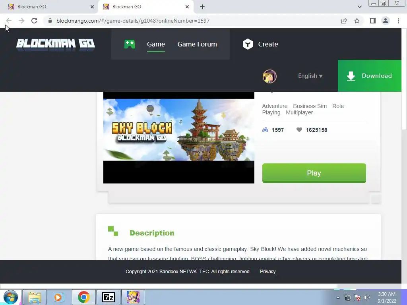Open the user avatar profile
407x305 pixels.
click(x=269, y=76)
